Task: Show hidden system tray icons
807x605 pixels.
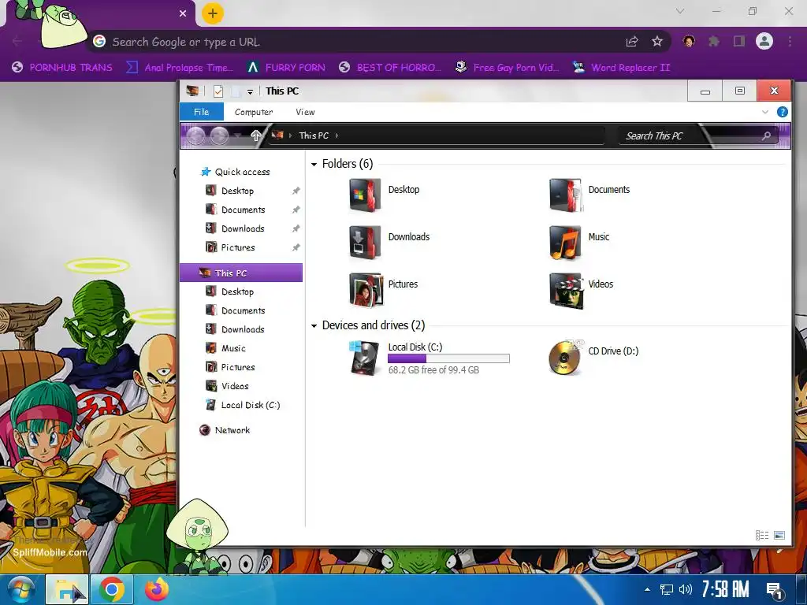Action: pos(648,589)
